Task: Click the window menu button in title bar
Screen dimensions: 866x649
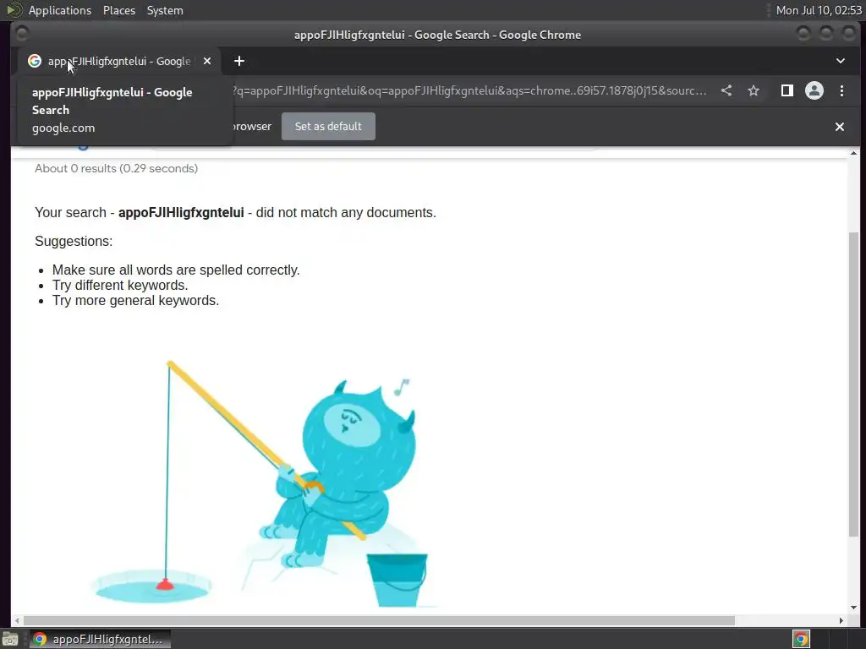Action: 22,34
